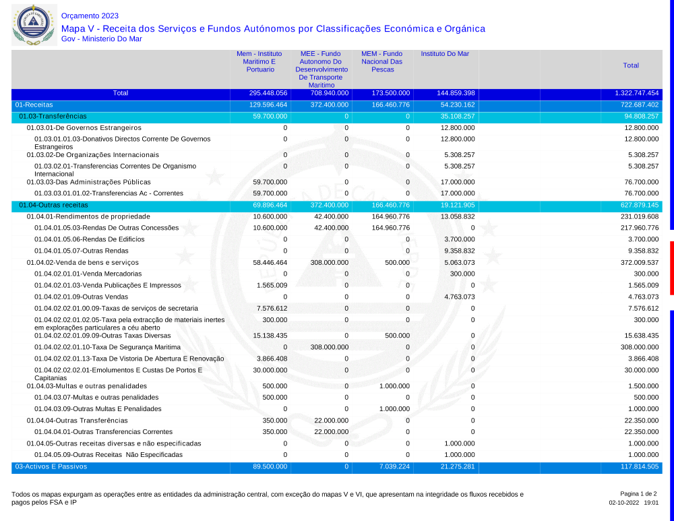
Task: Click the Total column header on the right
Action: [x=631, y=65]
